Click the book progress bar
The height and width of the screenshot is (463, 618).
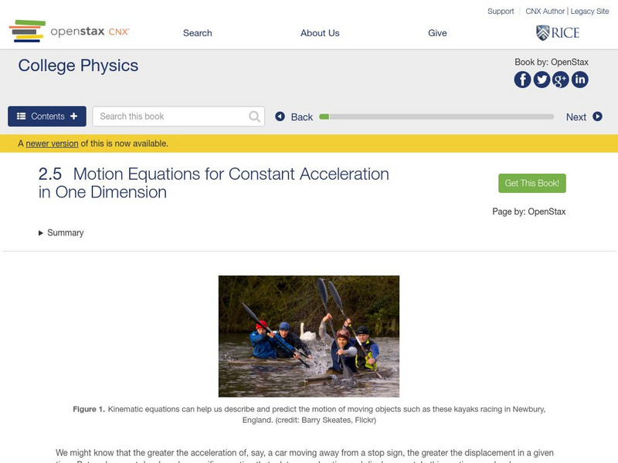(436, 117)
